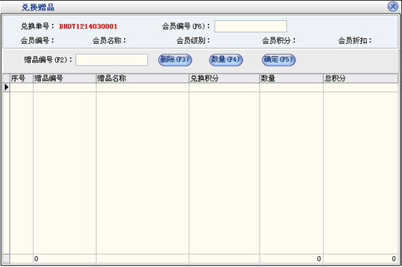Click first row cell under 总积分

coord(360,87)
